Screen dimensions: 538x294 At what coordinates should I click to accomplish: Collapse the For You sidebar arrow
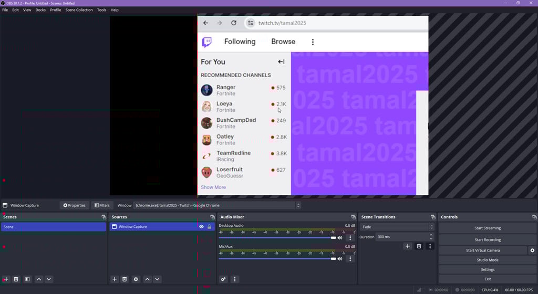coord(282,61)
